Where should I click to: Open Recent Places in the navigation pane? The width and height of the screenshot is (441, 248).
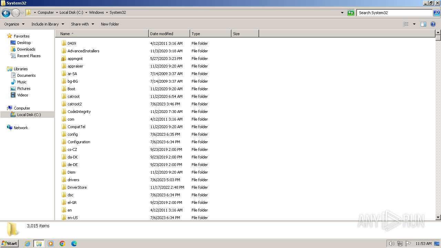coord(29,56)
